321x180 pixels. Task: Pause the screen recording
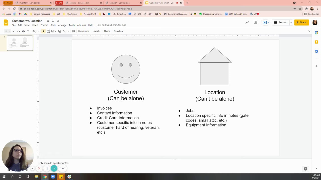47,168
